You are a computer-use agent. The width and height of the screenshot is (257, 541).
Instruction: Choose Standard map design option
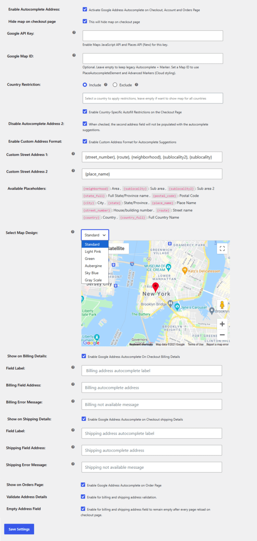95,244
